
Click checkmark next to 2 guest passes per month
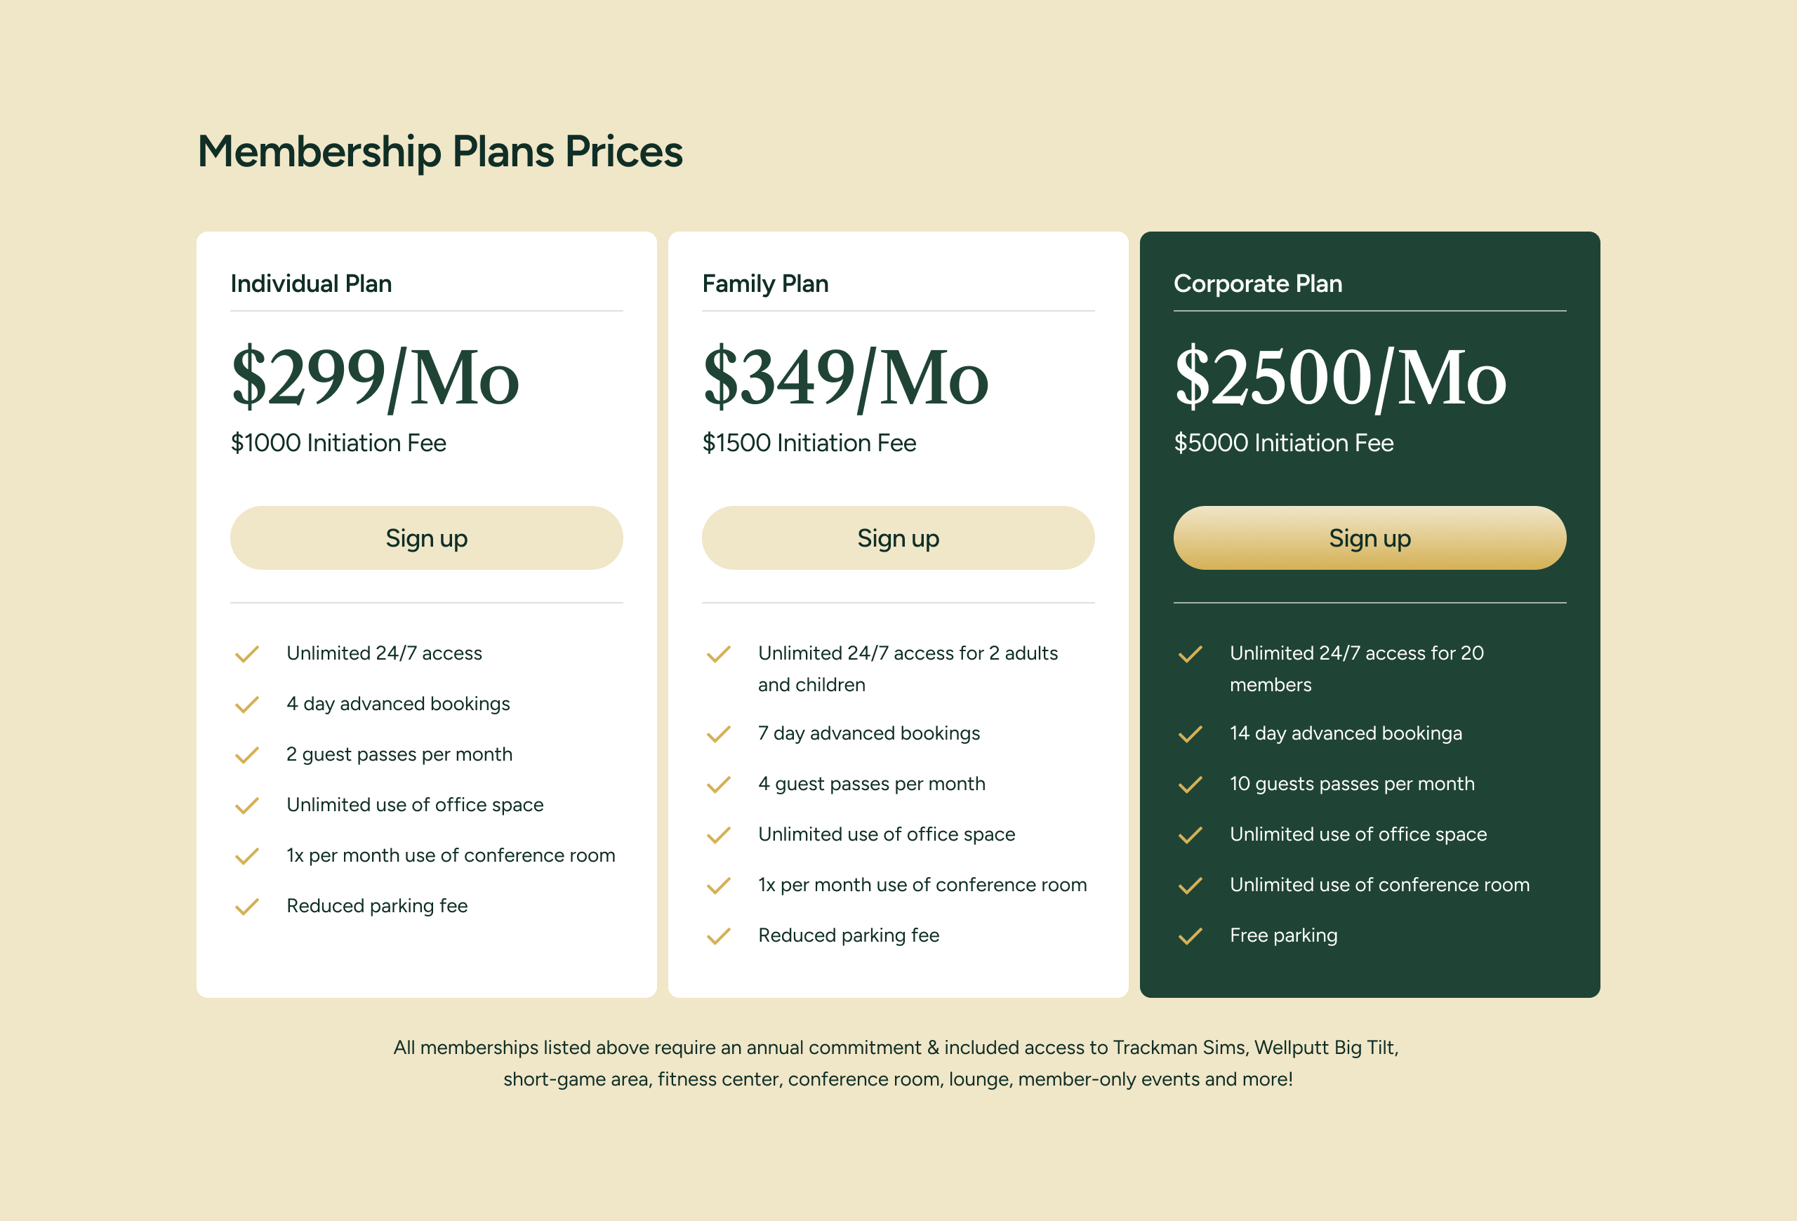click(246, 755)
